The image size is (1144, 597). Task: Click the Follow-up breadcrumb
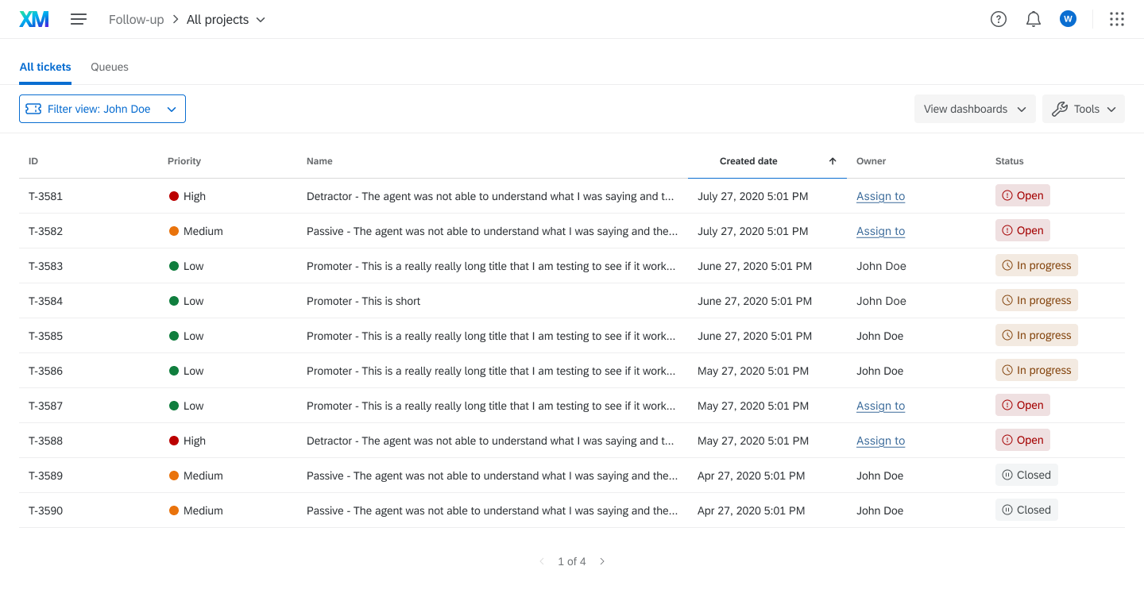point(136,20)
